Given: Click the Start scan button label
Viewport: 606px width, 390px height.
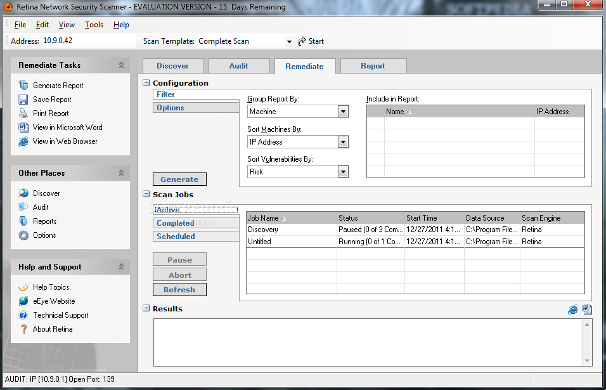Looking at the screenshot, I should 316,41.
